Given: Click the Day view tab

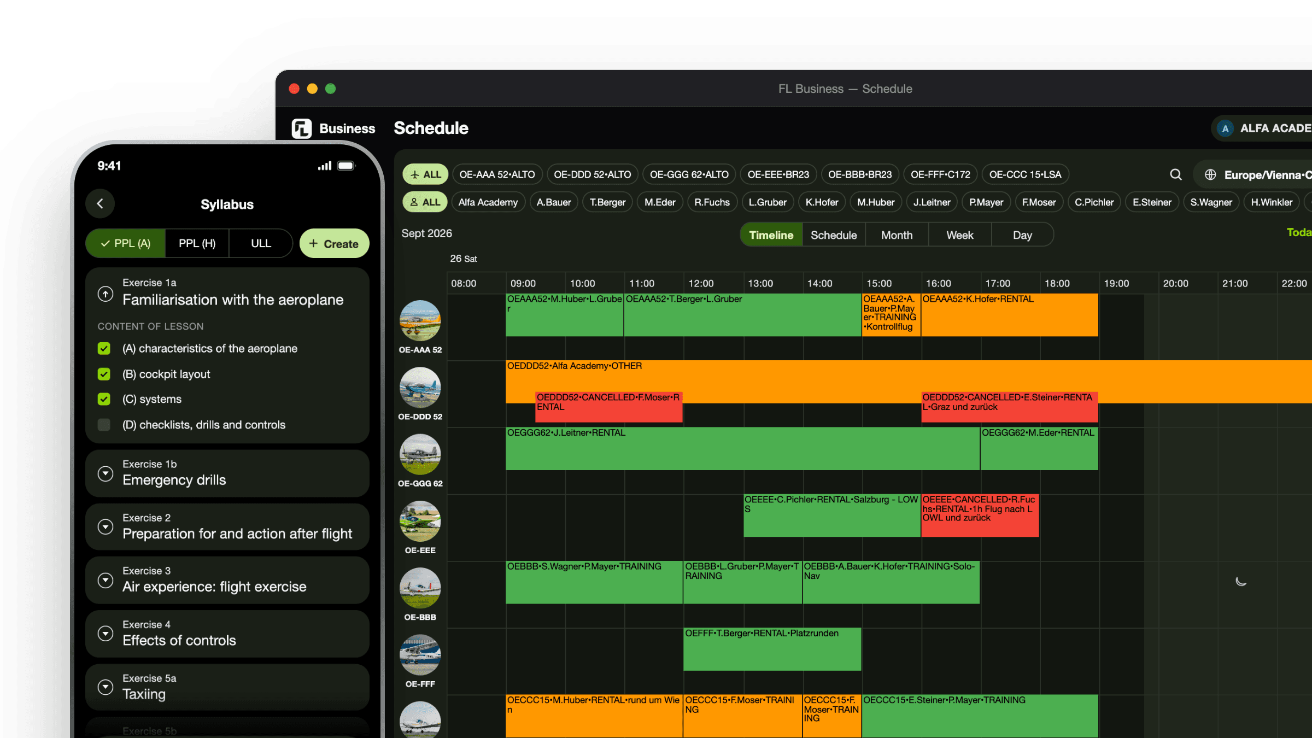Looking at the screenshot, I should coord(1022,235).
